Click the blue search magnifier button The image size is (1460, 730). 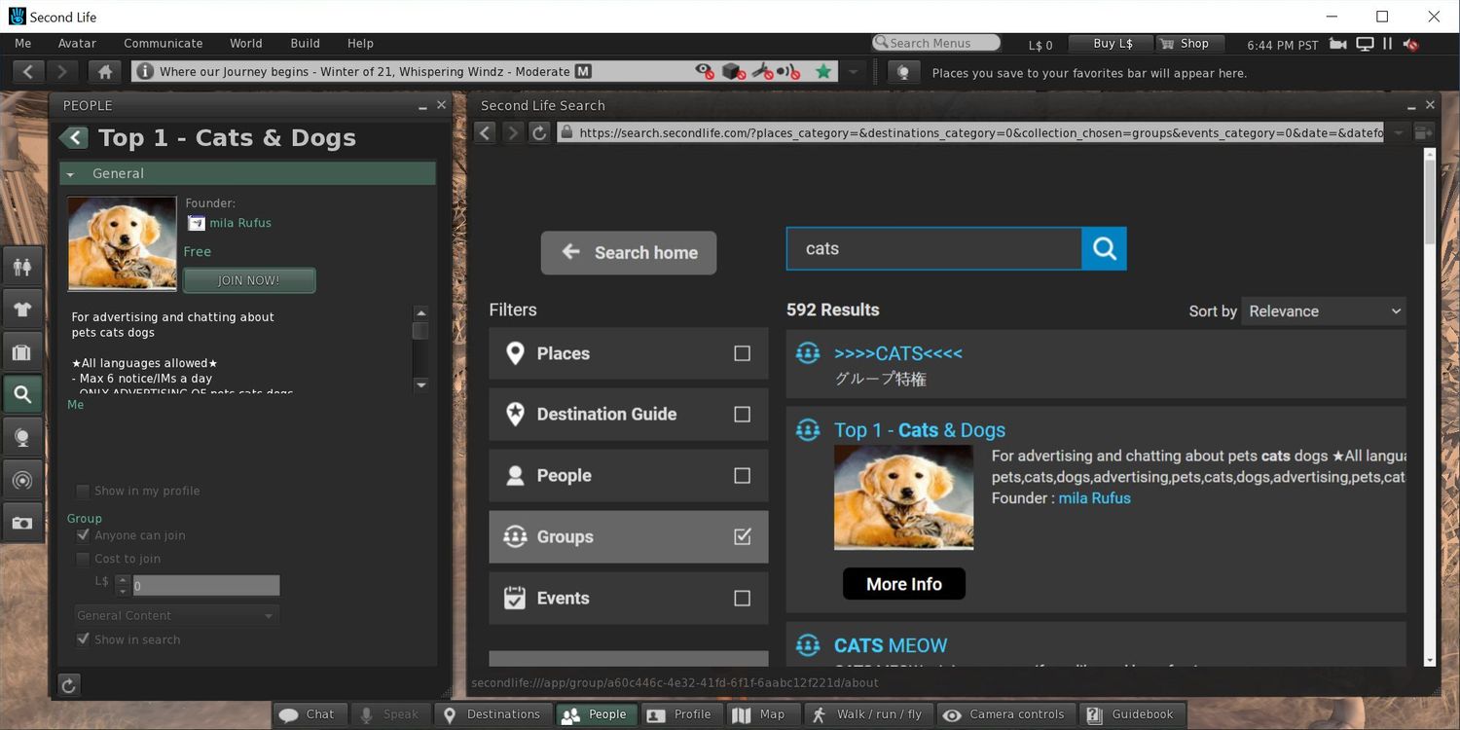1104,249
